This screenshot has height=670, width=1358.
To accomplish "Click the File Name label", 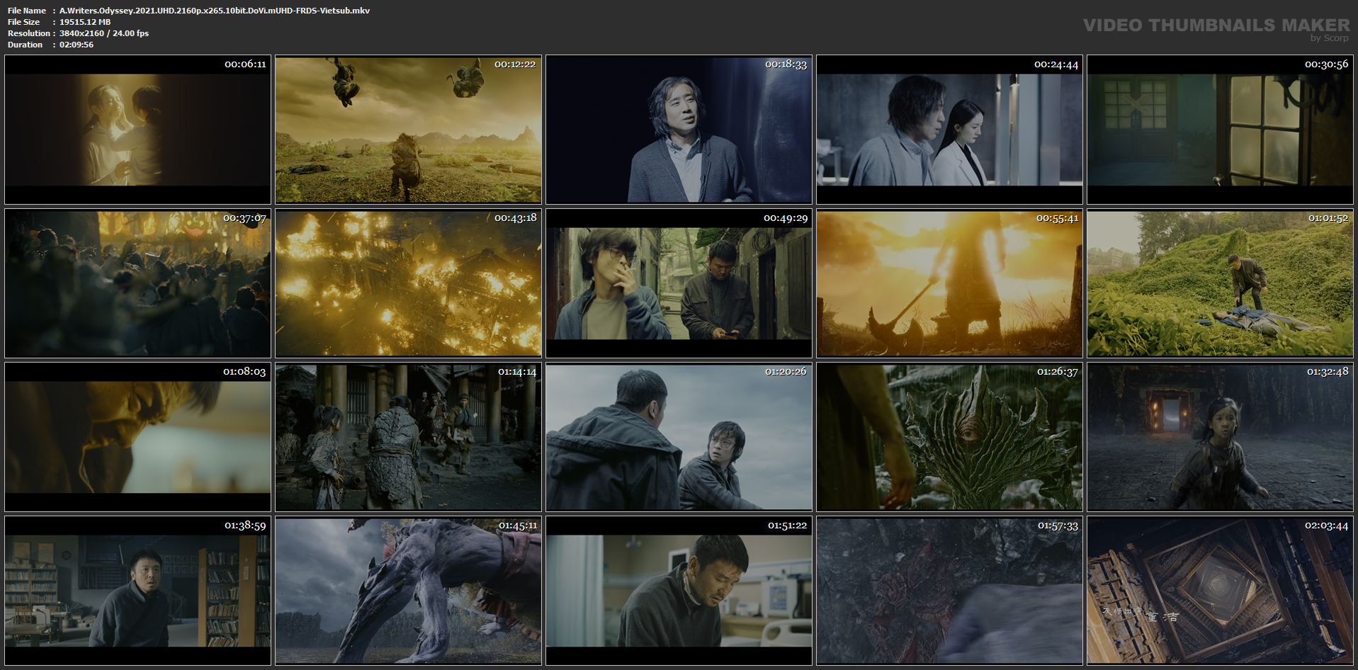I will 27,11.
